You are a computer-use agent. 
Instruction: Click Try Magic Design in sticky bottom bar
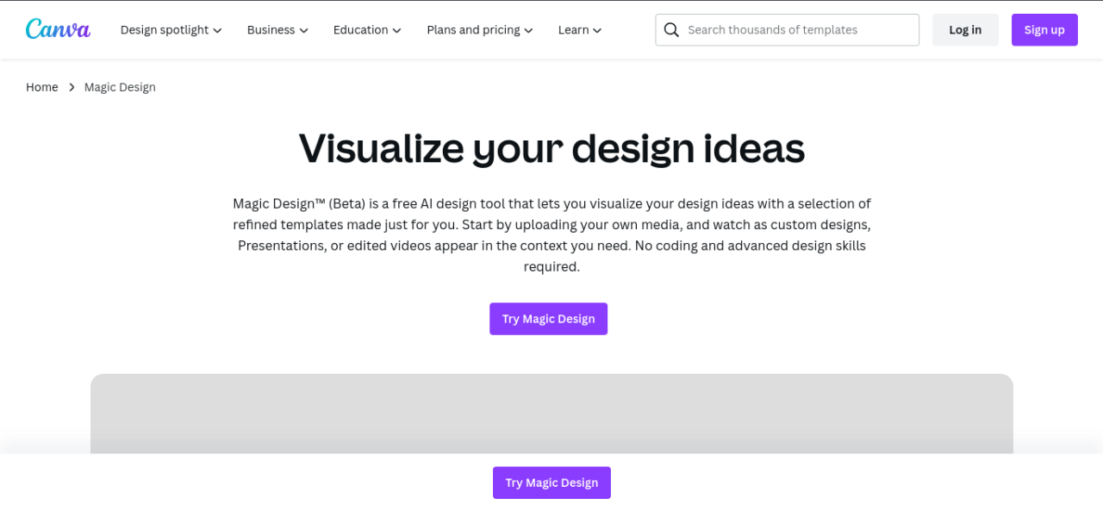[x=551, y=483]
